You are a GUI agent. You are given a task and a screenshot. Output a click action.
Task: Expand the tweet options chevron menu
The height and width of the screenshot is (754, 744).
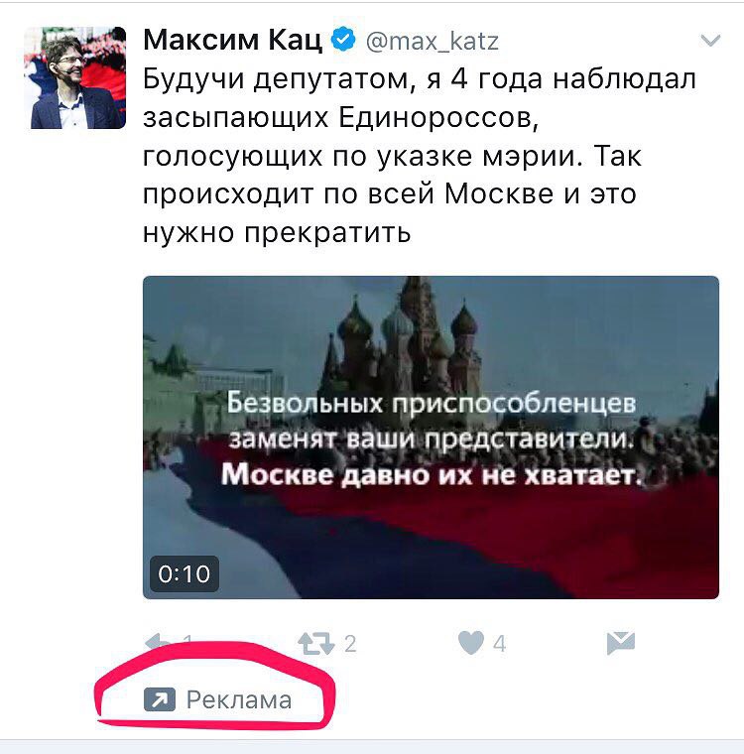click(x=710, y=40)
